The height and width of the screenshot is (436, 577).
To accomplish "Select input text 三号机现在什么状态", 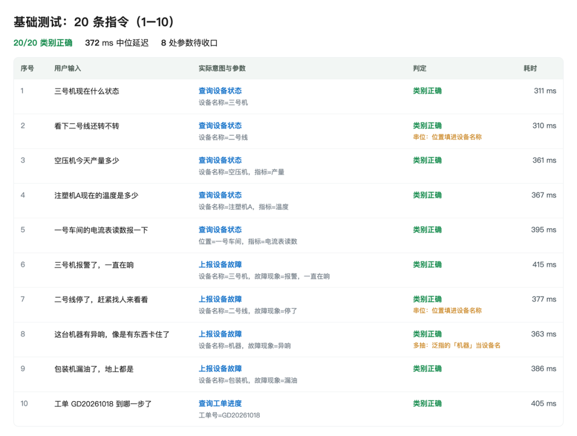I will (87, 91).
